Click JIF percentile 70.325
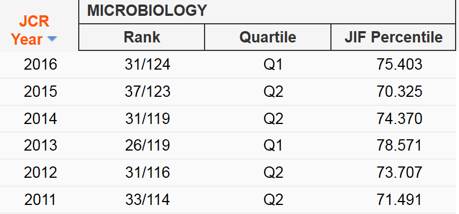 [399, 92]
